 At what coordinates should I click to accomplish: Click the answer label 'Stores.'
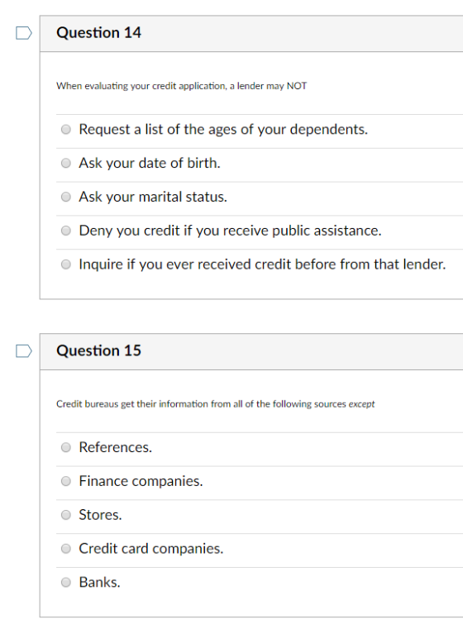tap(100, 515)
